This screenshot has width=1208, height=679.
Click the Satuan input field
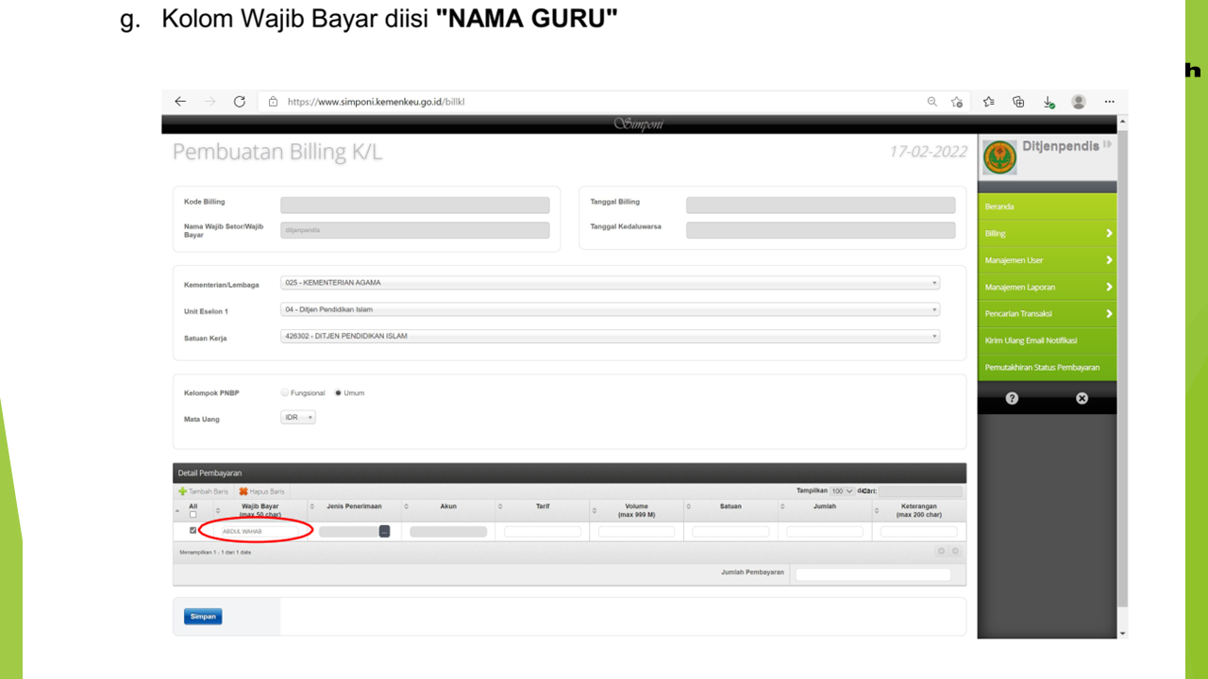(730, 532)
